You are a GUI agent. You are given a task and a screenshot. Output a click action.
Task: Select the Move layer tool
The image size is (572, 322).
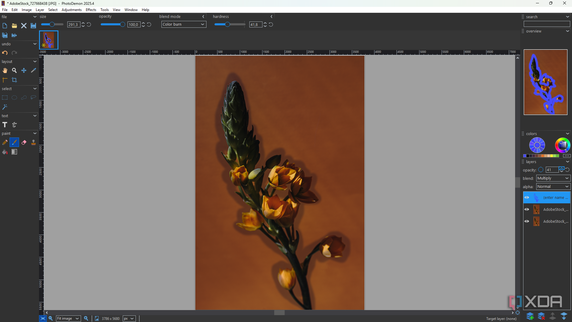pyautogui.click(x=24, y=70)
